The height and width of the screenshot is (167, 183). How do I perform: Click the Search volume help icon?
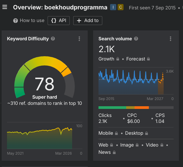click(x=136, y=39)
